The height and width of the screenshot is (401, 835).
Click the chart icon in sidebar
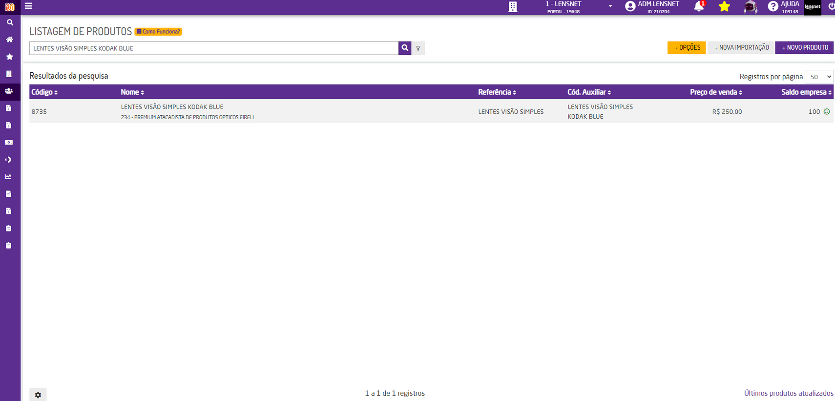[8, 177]
